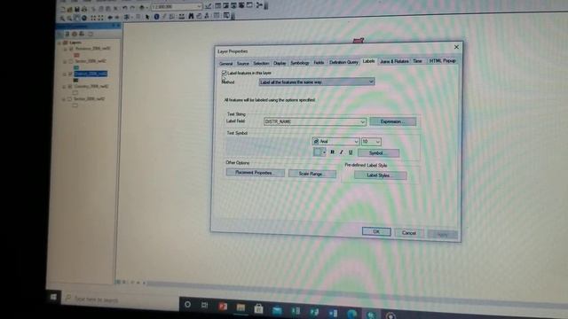Click the Print icon in ArcMap toolbar
This screenshot has width=568, height=319.
tap(84, 9)
